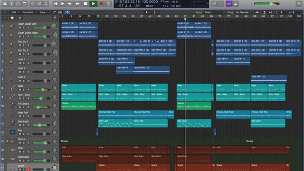This screenshot has height=171, width=304.
Task: Open the pointer Left-click Tool menu
Action: point(147,12)
